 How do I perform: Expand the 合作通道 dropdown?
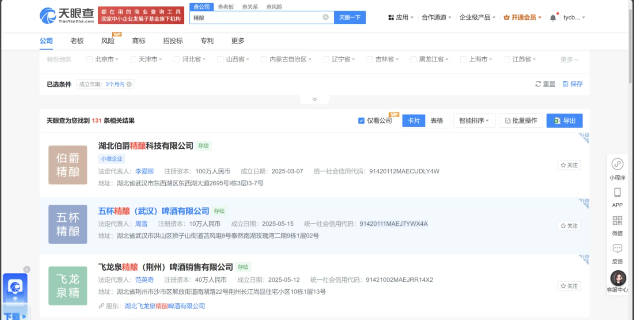click(436, 17)
